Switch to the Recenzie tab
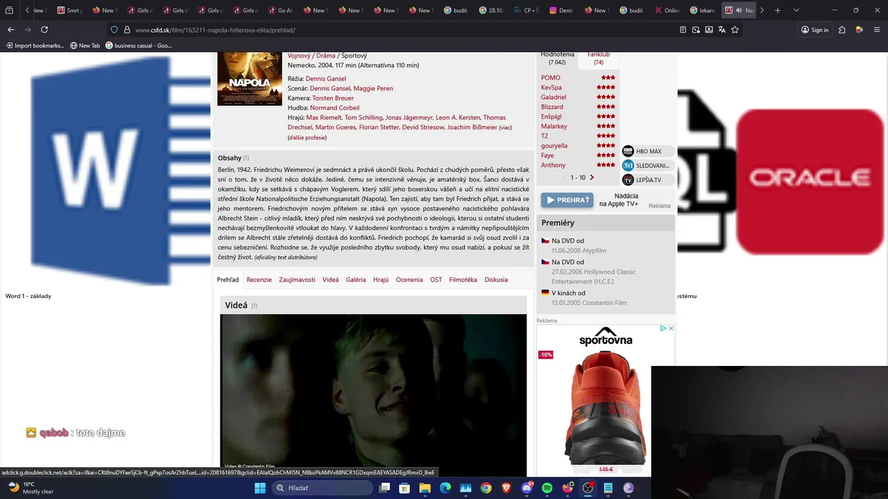 tap(259, 279)
